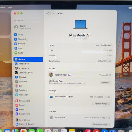Go forward with the right chevron
Viewport: 132px width, 132px height.
coord(53,13)
